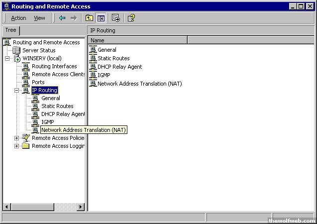Click the Help toolbar icon

click(x=131, y=18)
